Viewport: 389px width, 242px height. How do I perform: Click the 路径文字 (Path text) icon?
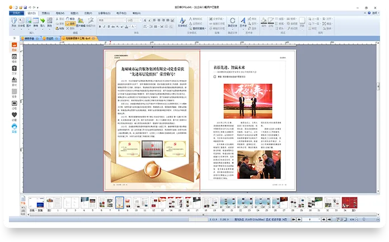(x=232, y=22)
